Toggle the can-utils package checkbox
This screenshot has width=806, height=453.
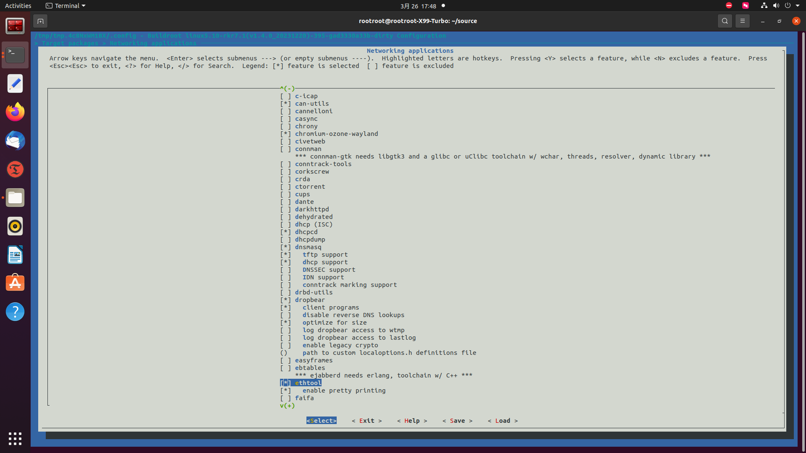285,104
